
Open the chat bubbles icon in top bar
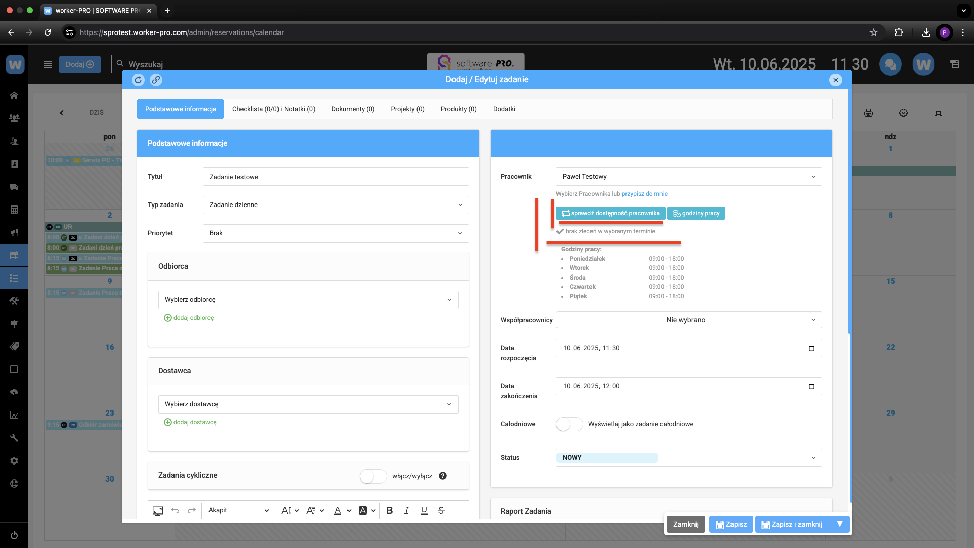(890, 64)
